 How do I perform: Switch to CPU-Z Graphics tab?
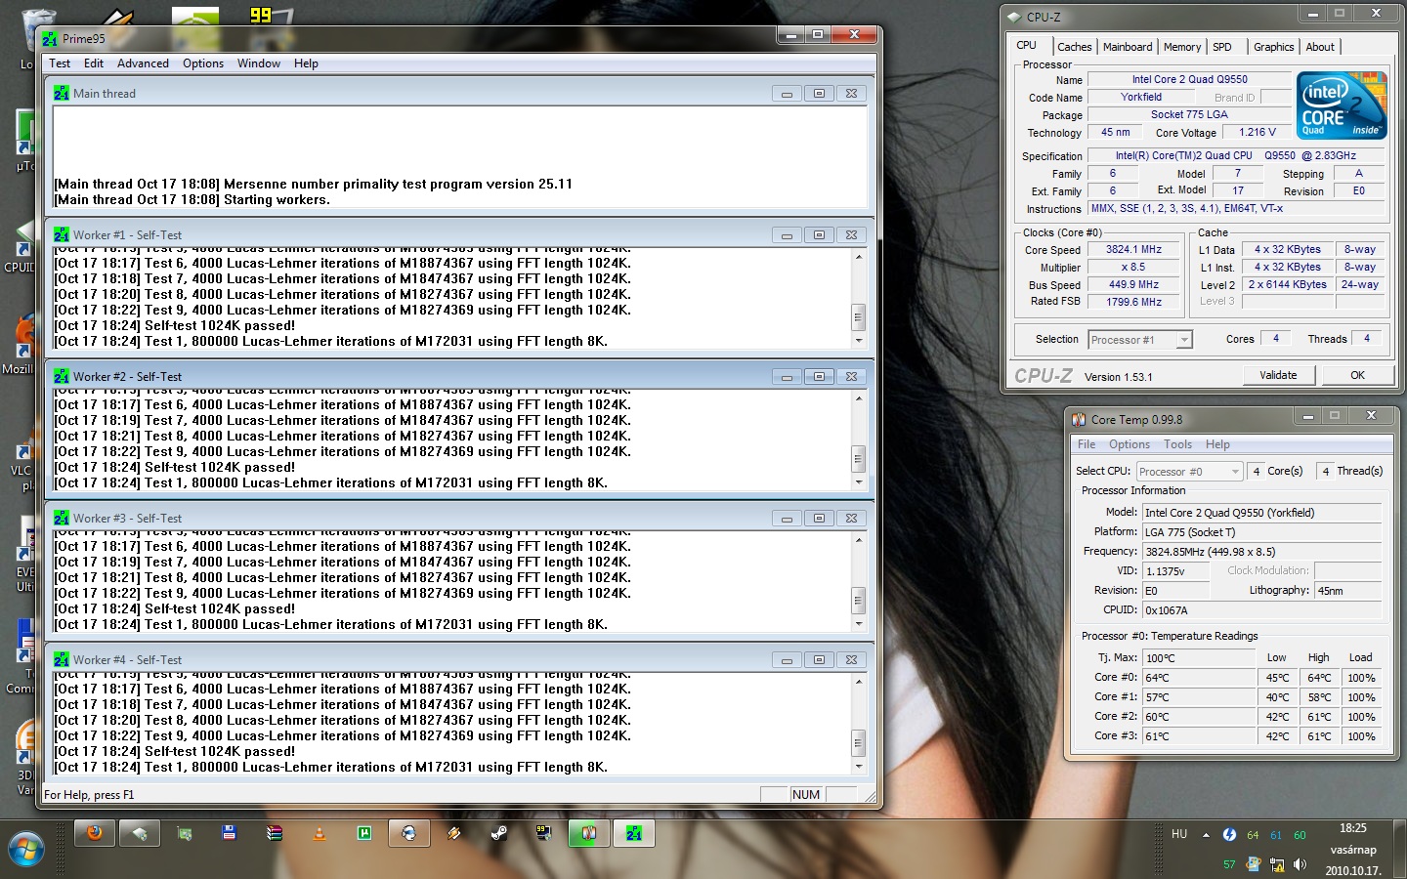click(x=1273, y=47)
